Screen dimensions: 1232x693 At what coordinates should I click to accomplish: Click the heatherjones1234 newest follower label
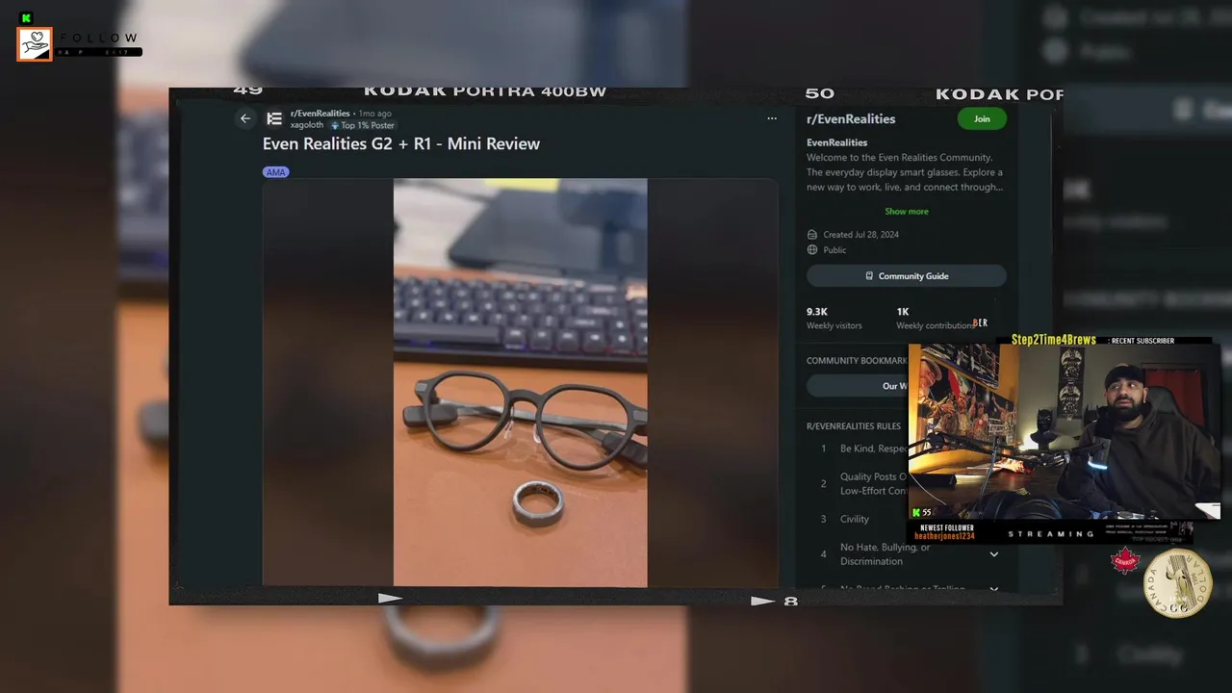pyautogui.click(x=944, y=536)
